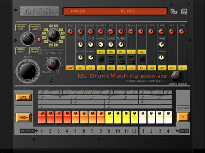The height and width of the screenshot is (153, 205).
Task: Click the Manual Play button
Action: (x=21, y=28)
